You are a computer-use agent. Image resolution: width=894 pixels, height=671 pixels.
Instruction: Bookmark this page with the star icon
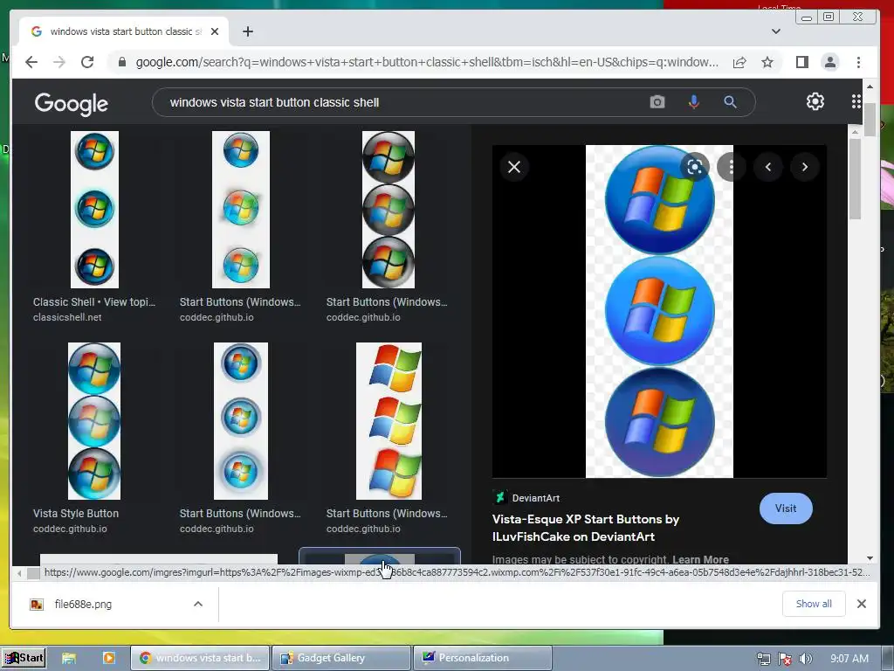point(767,62)
